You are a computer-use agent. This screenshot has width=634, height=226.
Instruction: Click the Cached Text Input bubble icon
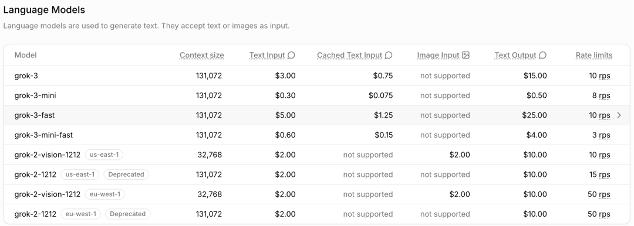point(389,55)
